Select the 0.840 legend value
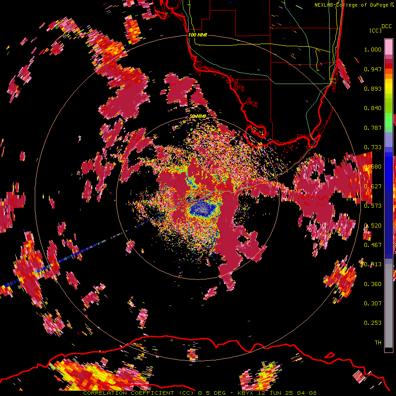The image size is (396, 396). 373,108
